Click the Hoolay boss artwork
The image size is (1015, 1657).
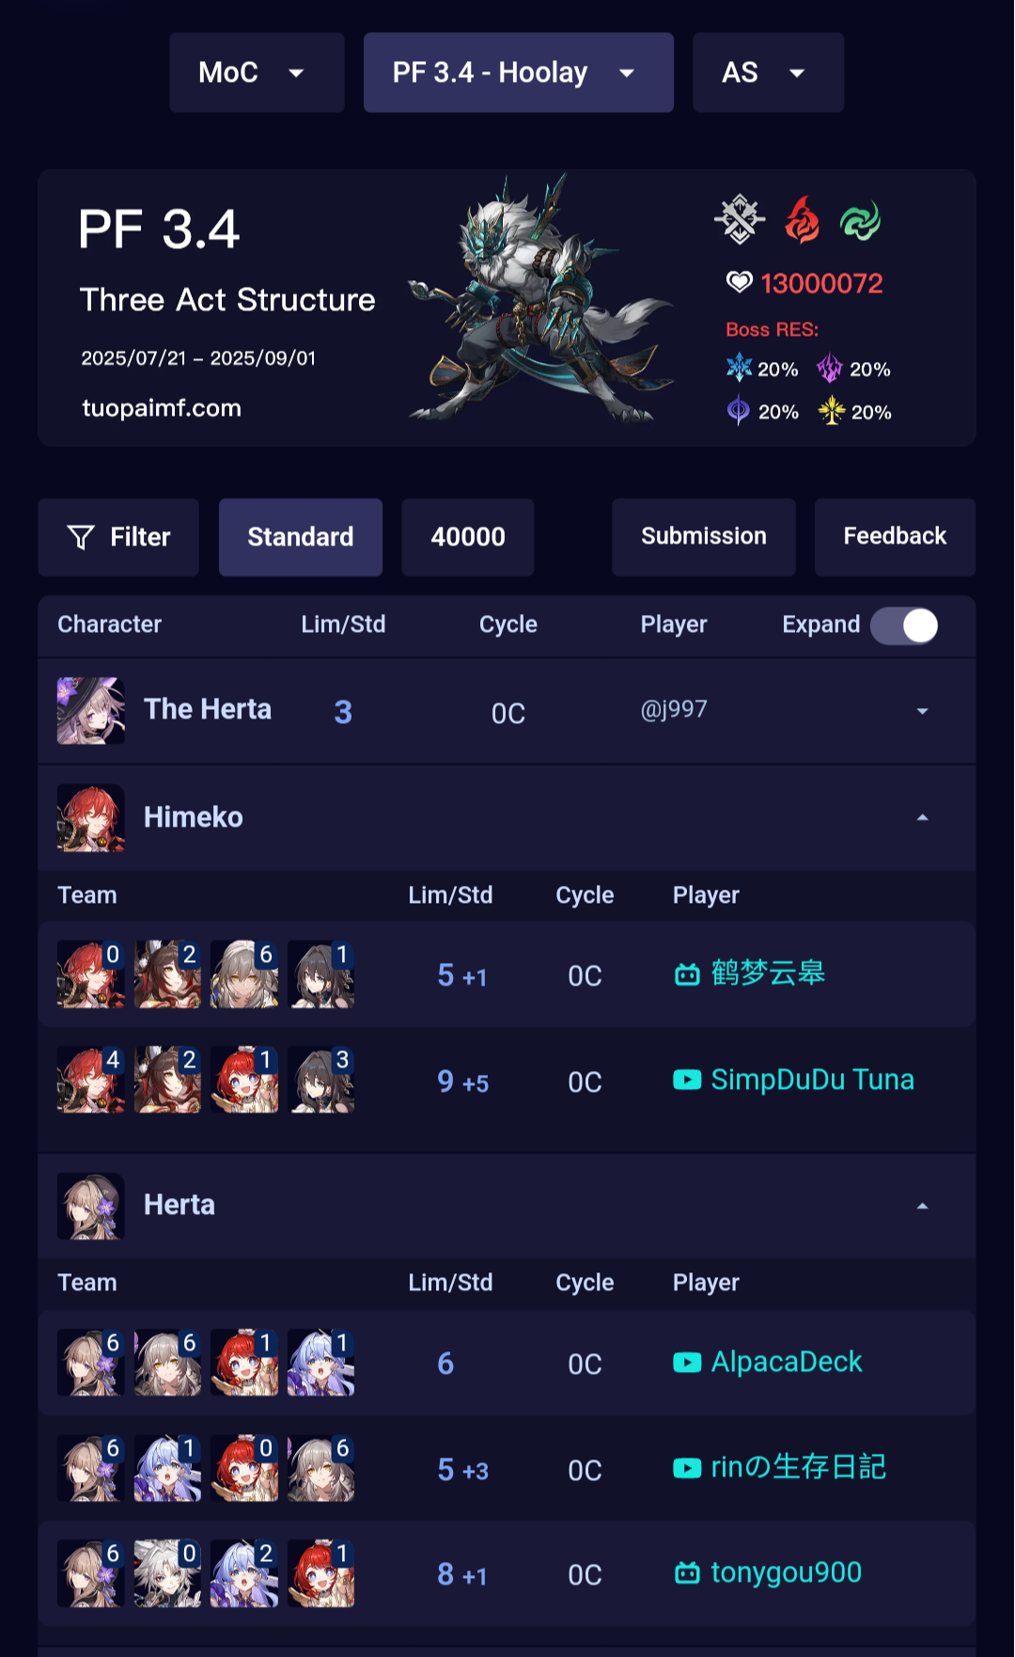coord(540,299)
